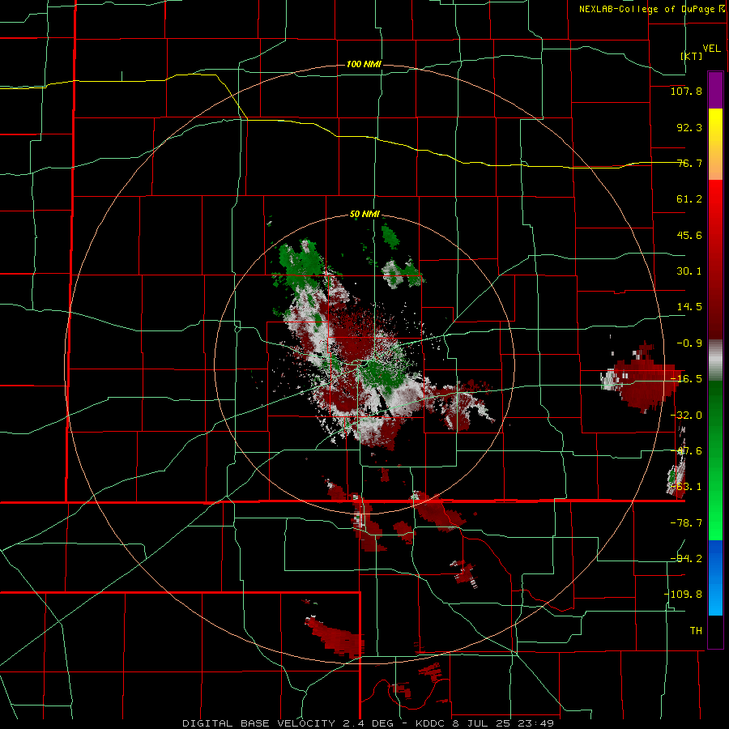Screen dimensions: 729x729
Task: Pick the light blue segment of the color bar
Action: pos(715,598)
